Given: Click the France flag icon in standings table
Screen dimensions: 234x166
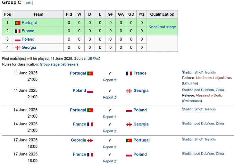Looking at the screenshot, I should [x=17, y=31].
